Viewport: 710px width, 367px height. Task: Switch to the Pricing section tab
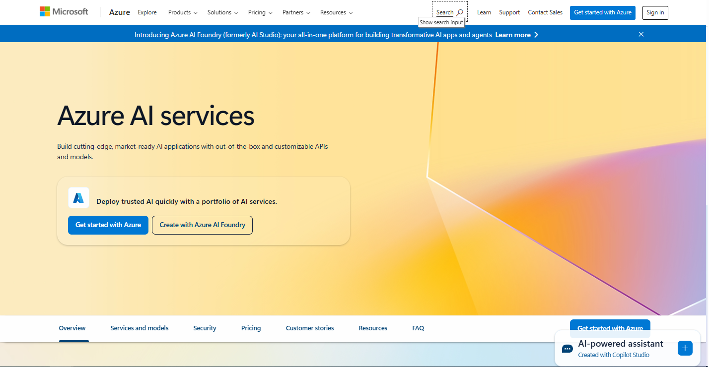[251, 328]
